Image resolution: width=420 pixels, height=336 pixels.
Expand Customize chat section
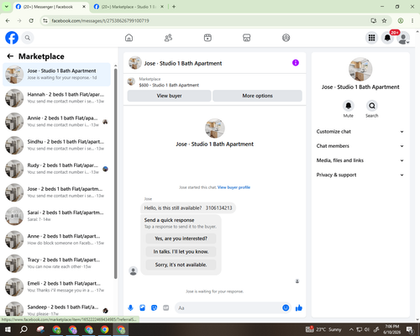point(360,132)
